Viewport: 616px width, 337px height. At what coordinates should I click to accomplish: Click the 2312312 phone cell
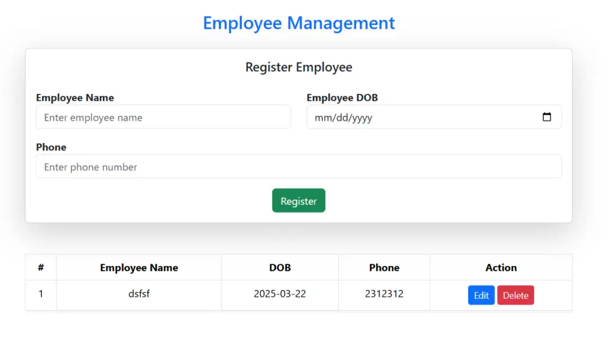click(384, 294)
